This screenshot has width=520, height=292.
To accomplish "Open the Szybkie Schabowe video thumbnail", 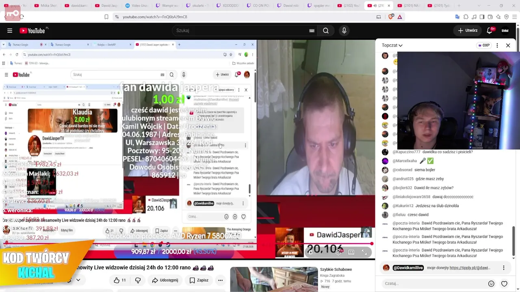I will tap(274, 279).
